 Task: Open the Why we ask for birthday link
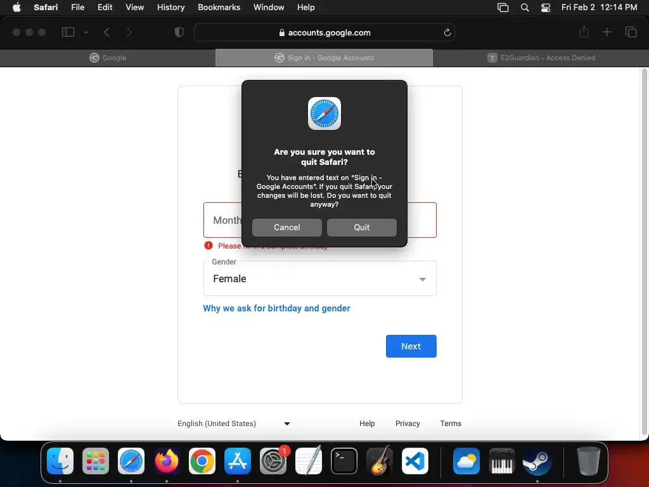click(276, 308)
